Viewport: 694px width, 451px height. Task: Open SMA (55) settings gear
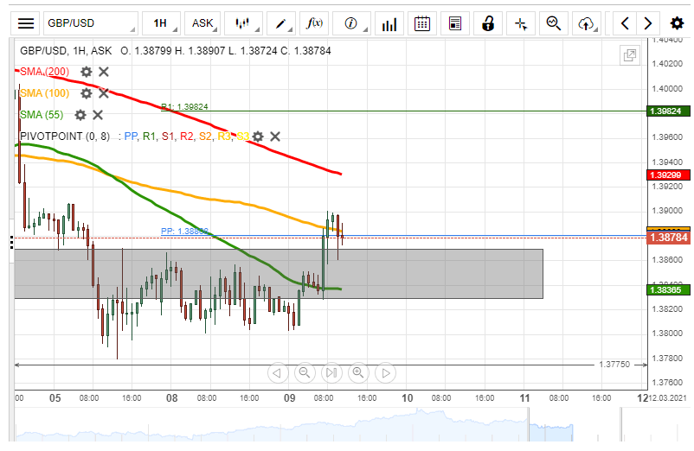(x=80, y=115)
